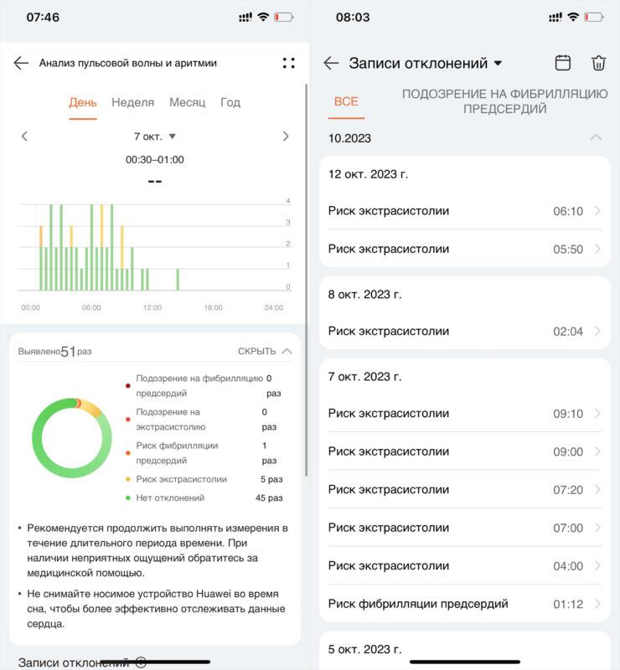Image resolution: width=620 pixels, height=670 pixels.
Task: Go back from pulse wave analysis screen
Action: click(x=22, y=63)
